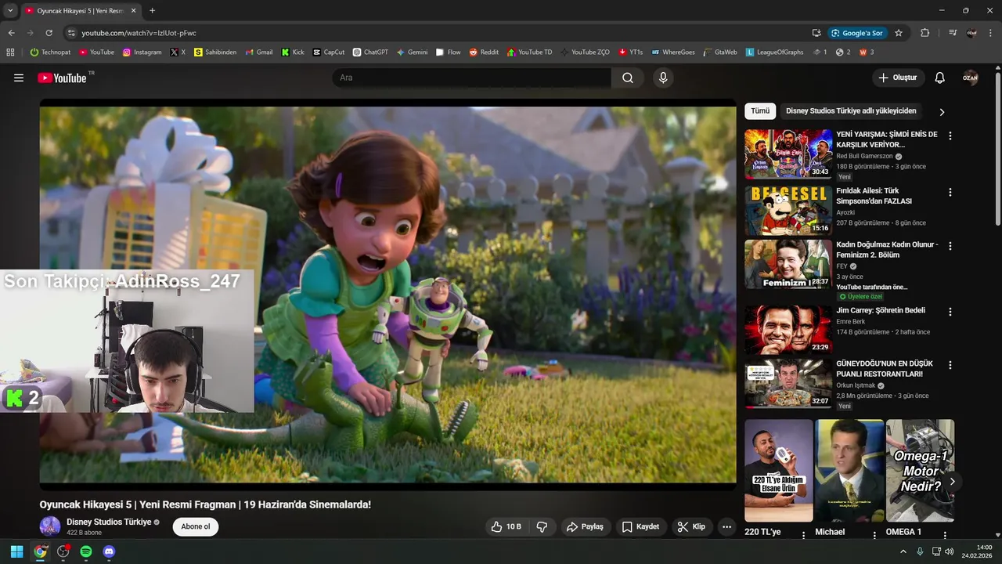
Task: Open more actions under the video
Action: click(726, 526)
